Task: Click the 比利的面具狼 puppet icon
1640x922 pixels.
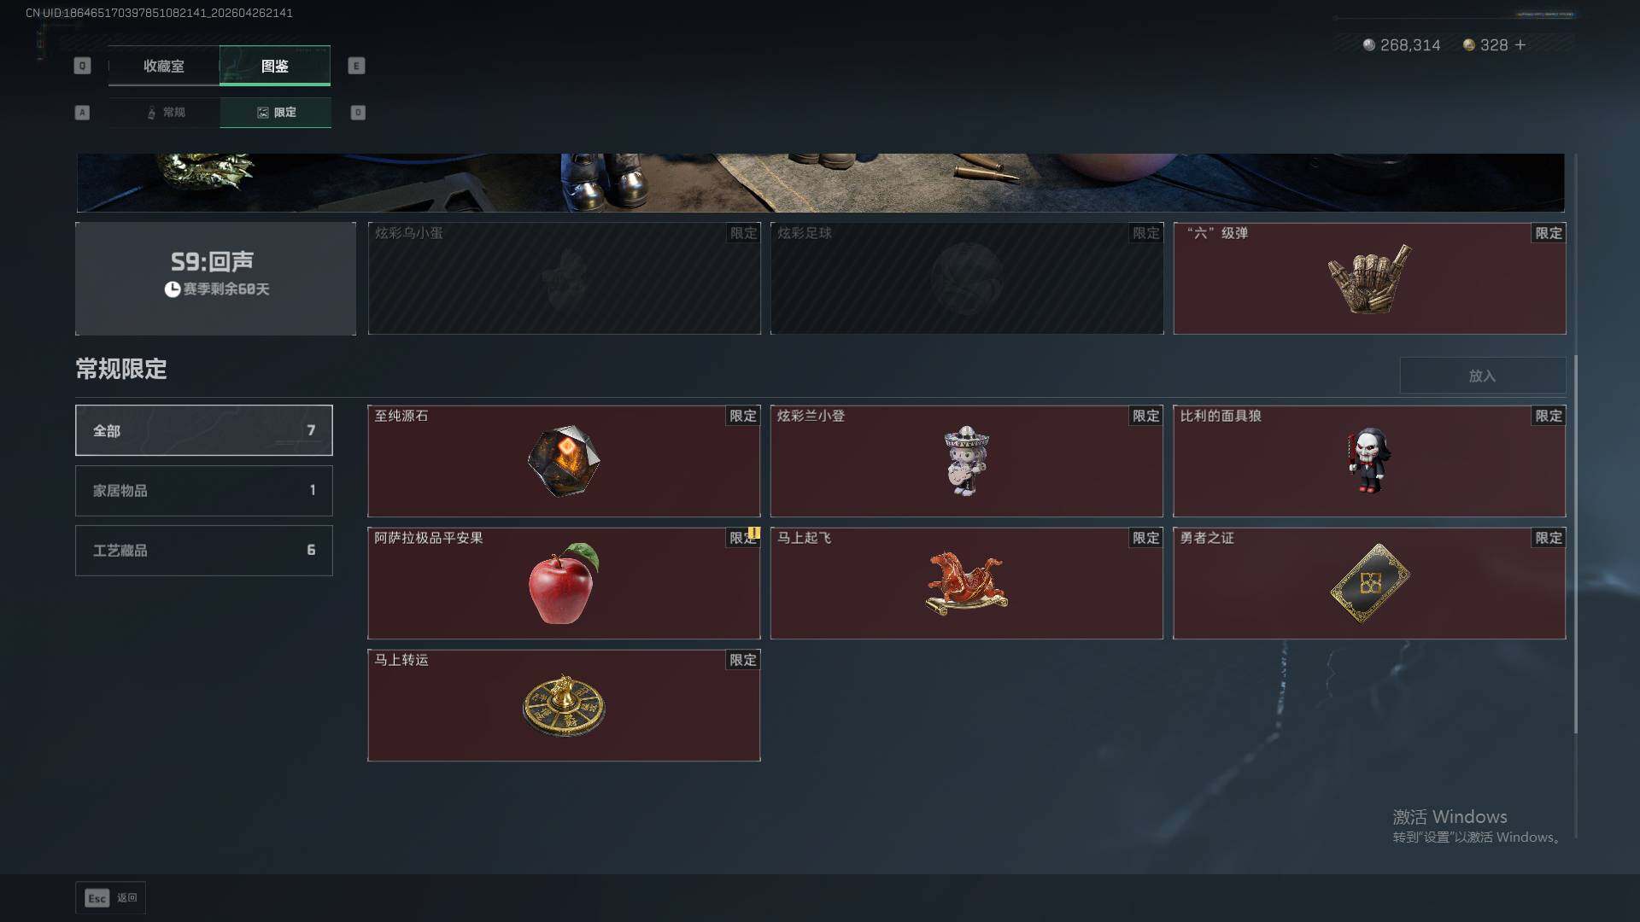Action: click(x=1369, y=461)
